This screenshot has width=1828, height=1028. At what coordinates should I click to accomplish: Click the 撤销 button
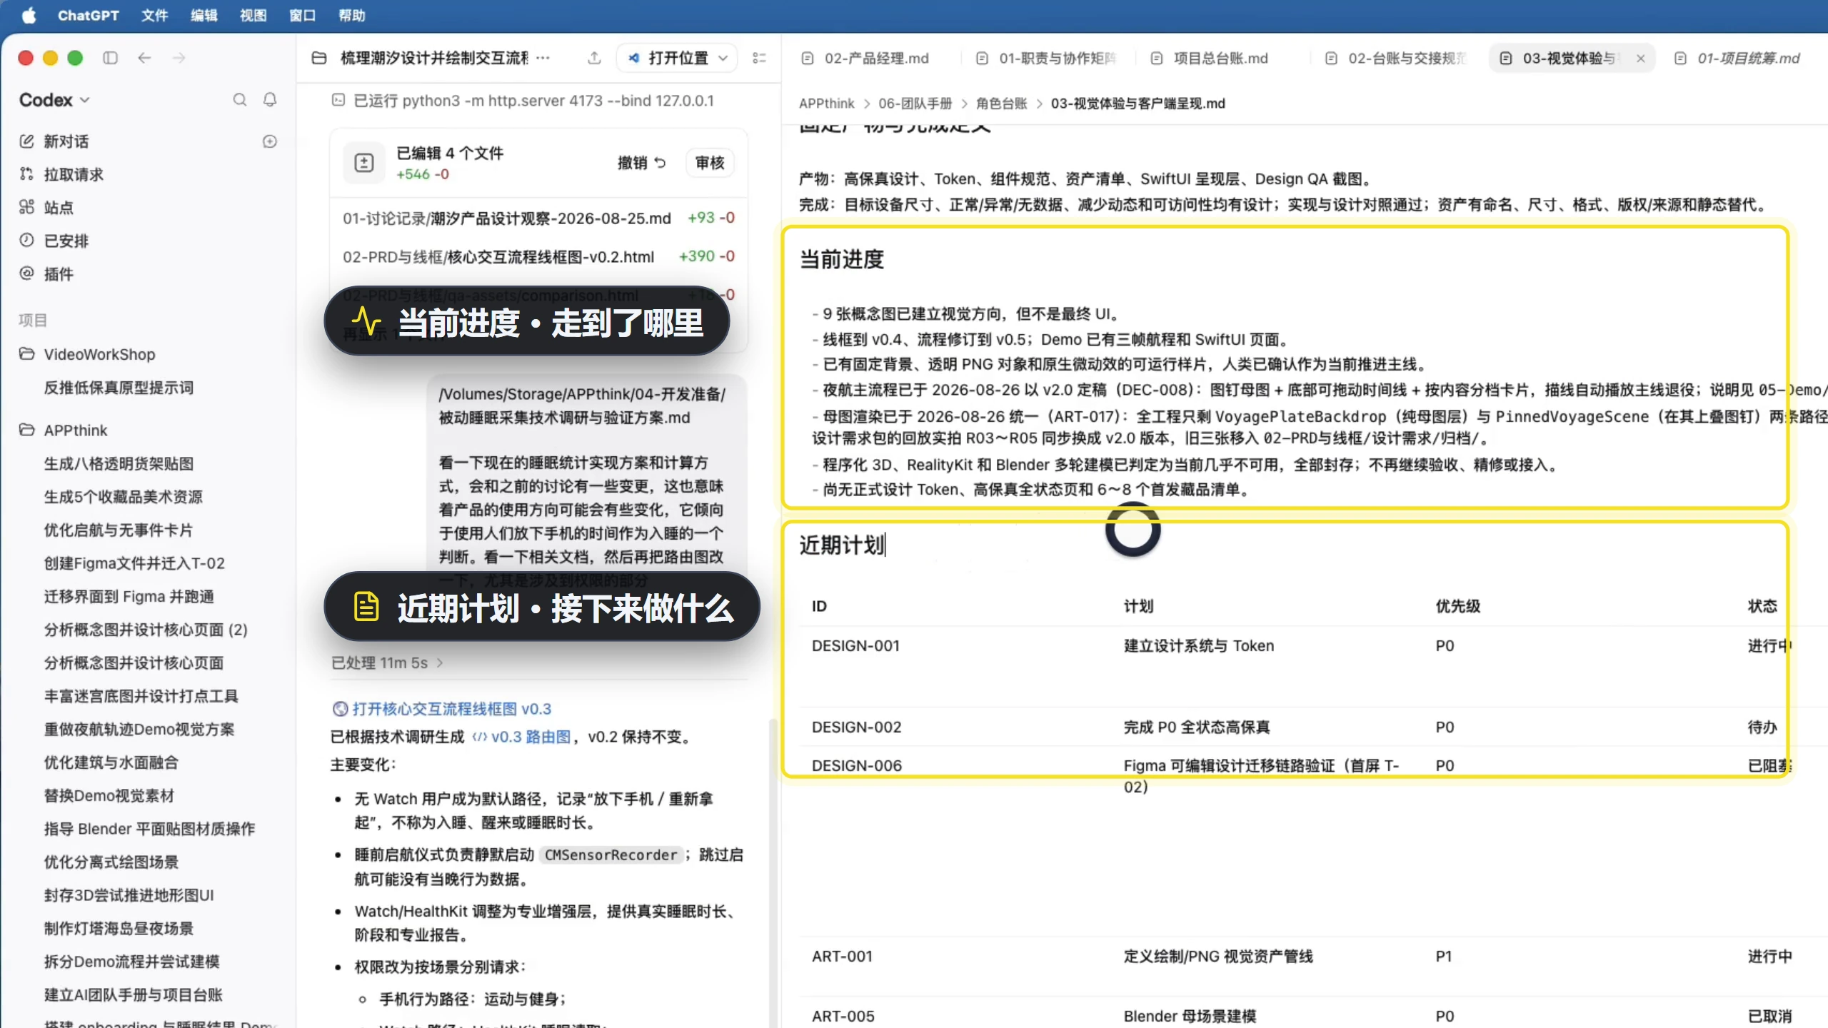pos(641,163)
